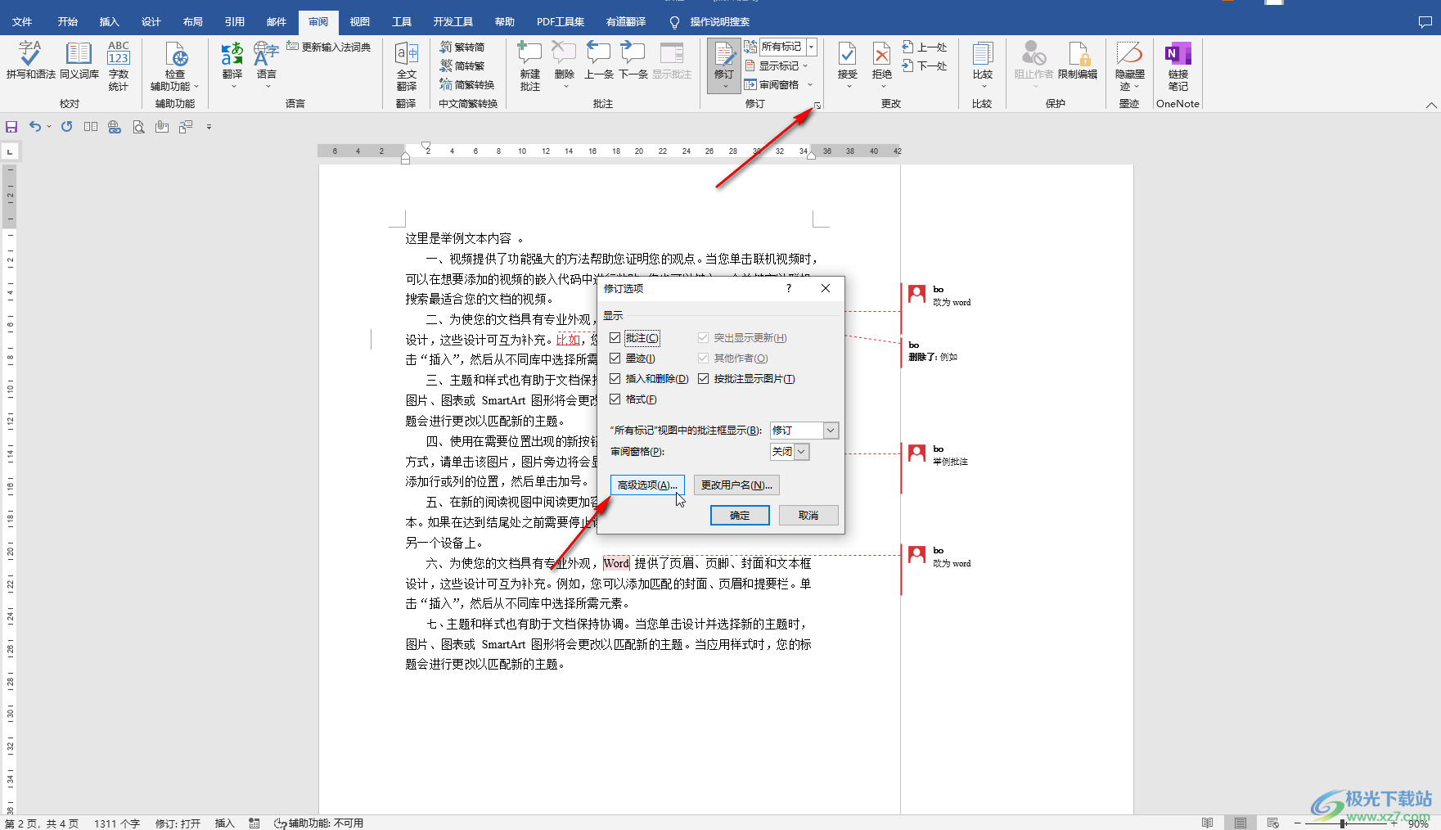
Task: Undo the last action in quick access toolbar
Action: click(x=35, y=127)
